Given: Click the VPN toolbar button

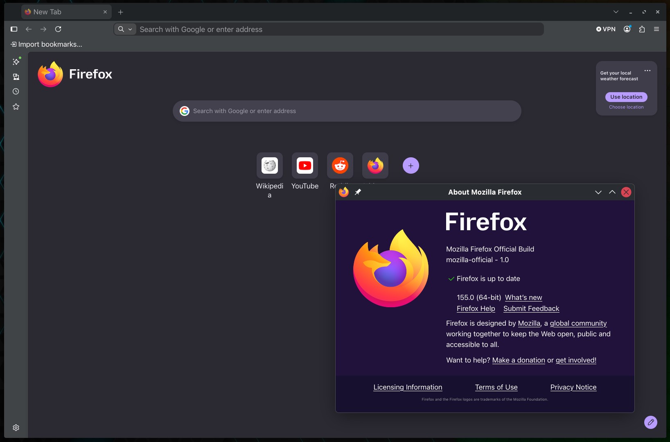Looking at the screenshot, I should coord(606,29).
